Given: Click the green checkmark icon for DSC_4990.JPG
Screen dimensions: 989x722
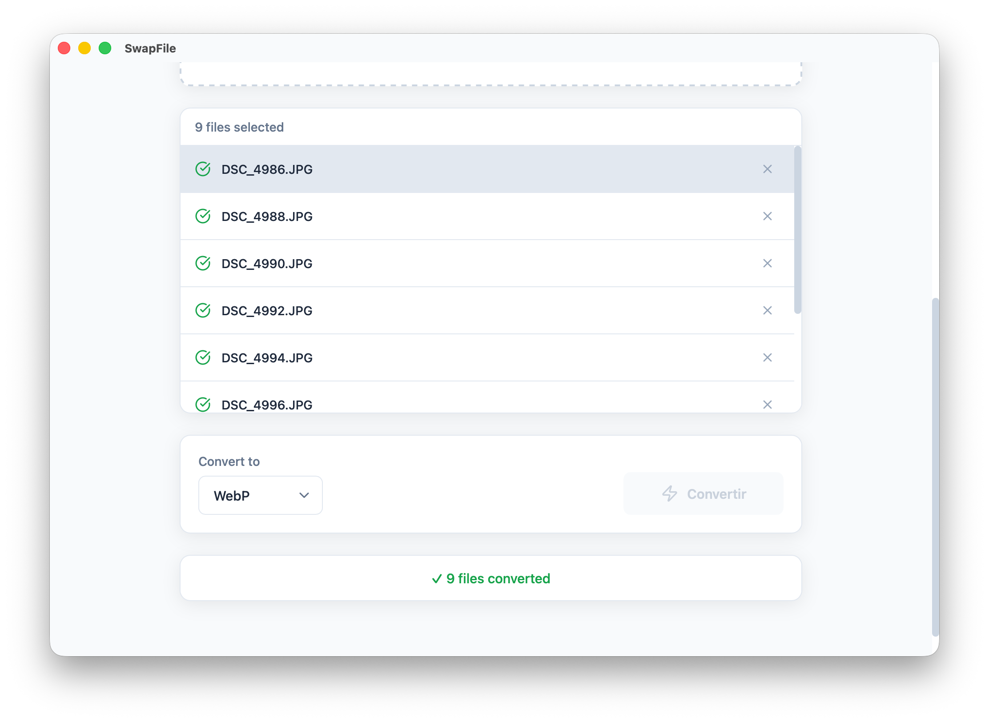Looking at the screenshot, I should [203, 264].
